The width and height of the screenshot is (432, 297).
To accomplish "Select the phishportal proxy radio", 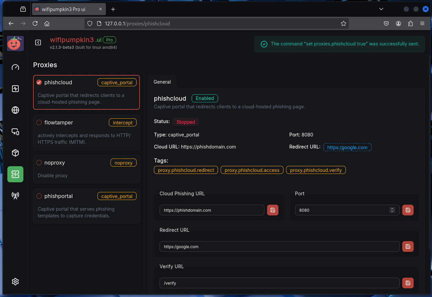I will (39, 196).
